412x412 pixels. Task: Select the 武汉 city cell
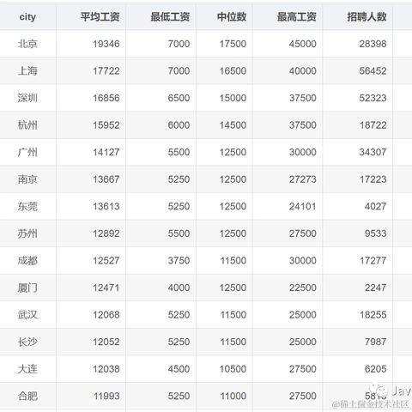[x=27, y=315]
